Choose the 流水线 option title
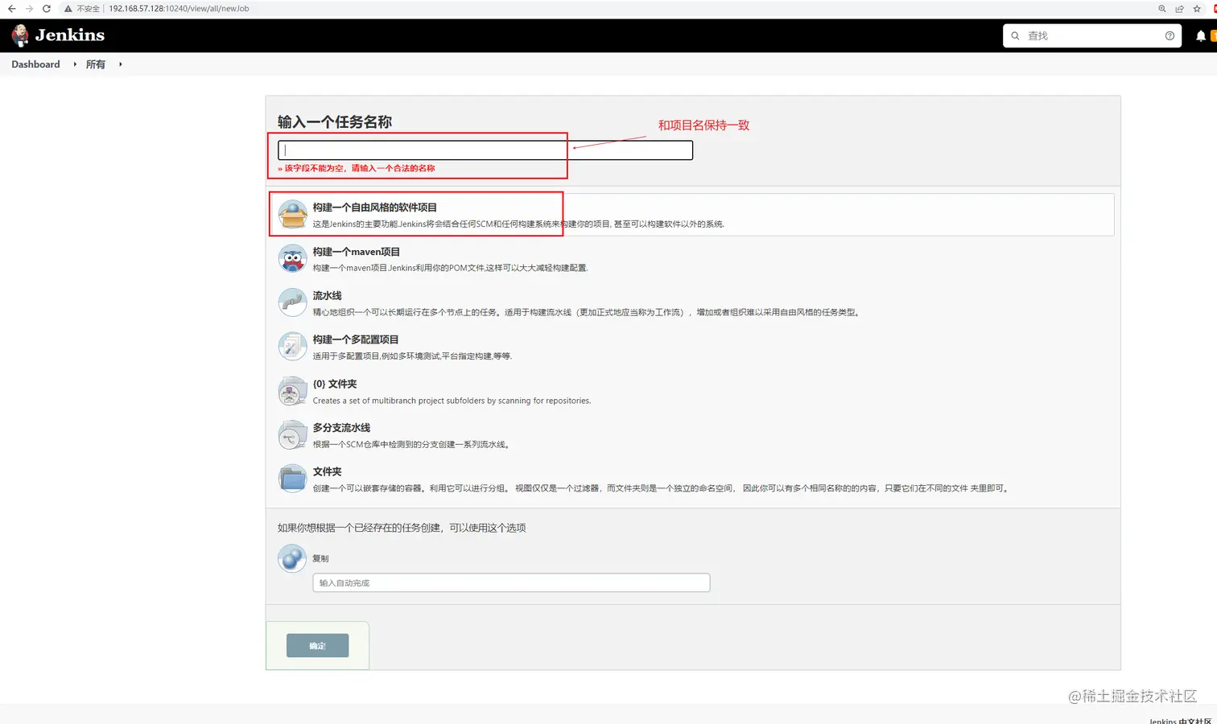 coord(327,295)
